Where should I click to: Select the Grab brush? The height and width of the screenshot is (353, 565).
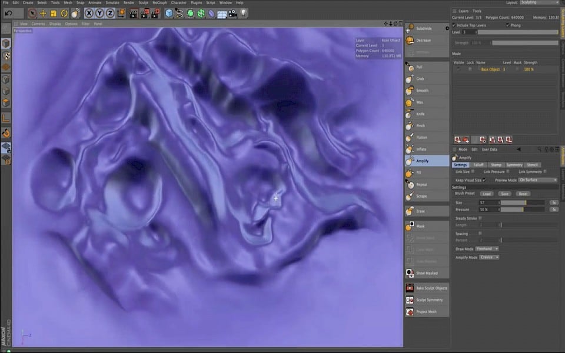(x=427, y=78)
